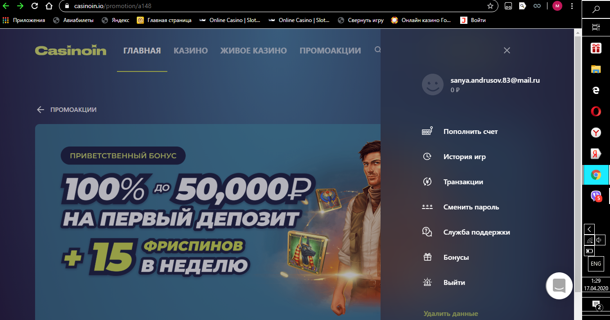
Task: Show hidden system tray icons
Action: [589, 229]
